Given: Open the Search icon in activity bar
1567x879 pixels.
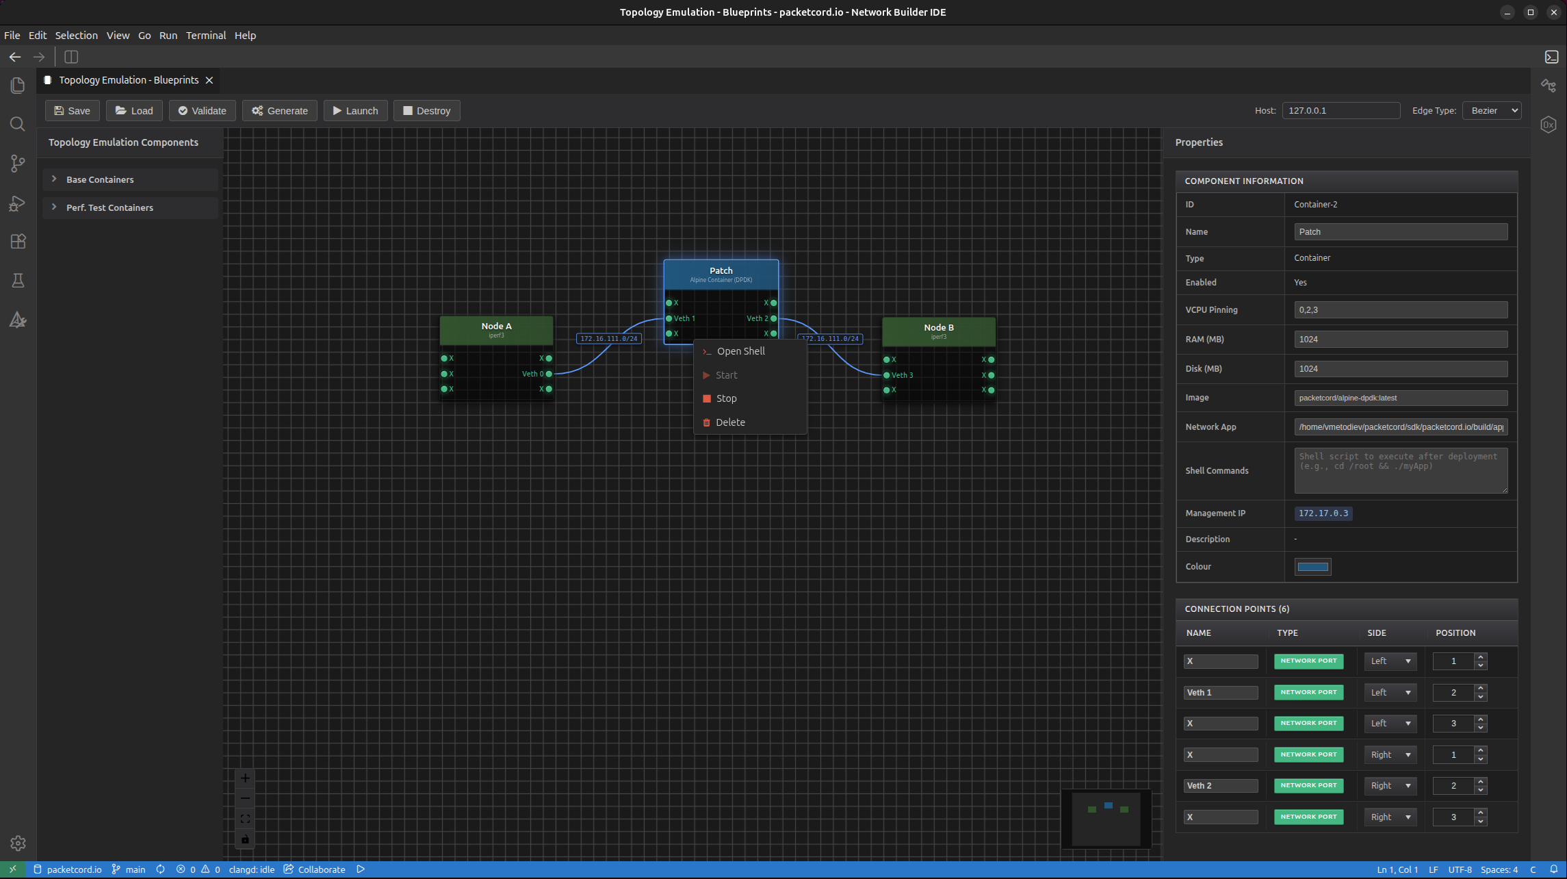Looking at the screenshot, I should (18, 124).
